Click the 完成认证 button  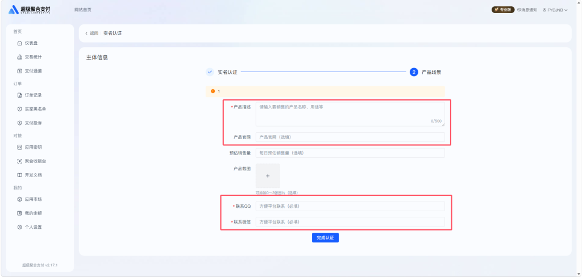tap(325, 238)
